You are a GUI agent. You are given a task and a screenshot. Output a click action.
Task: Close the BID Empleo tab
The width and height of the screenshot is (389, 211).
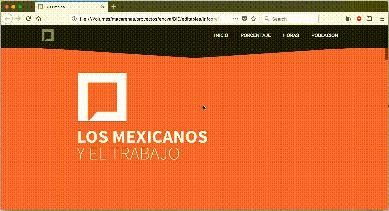point(103,7)
